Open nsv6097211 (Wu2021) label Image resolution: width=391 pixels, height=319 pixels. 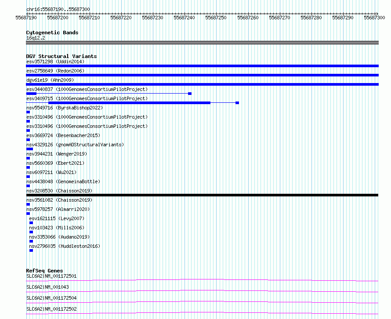tap(51, 172)
